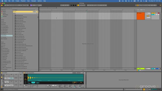Click the Wi-Fi icon in menu bar
Screen dimensions: 162x91
pos(138,1)
